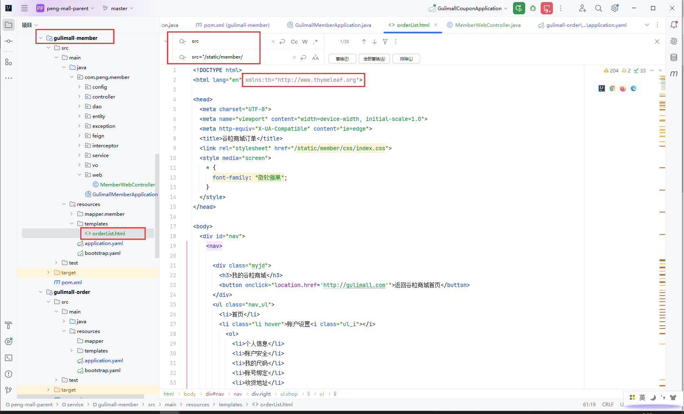Show the hidden editor tabs list

(x=647, y=25)
